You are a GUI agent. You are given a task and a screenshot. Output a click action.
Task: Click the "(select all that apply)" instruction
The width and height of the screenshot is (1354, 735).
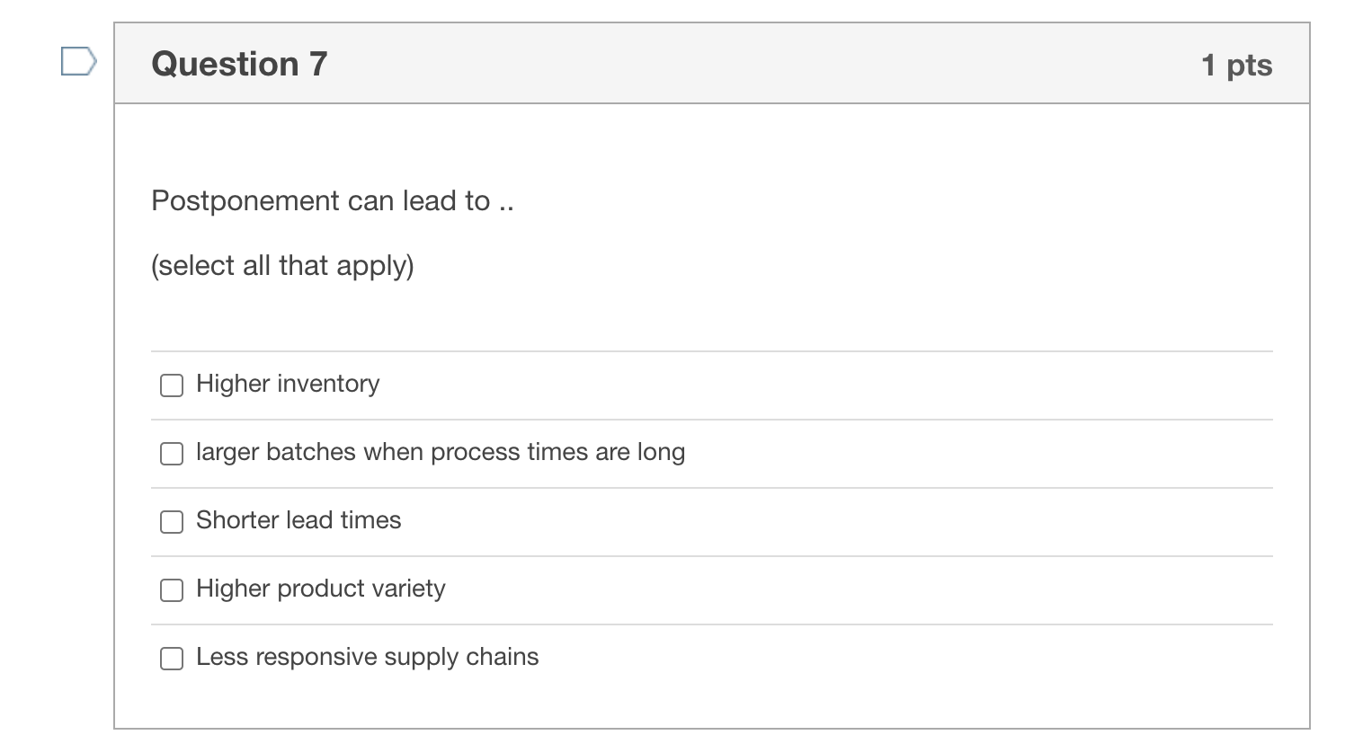(282, 266)
